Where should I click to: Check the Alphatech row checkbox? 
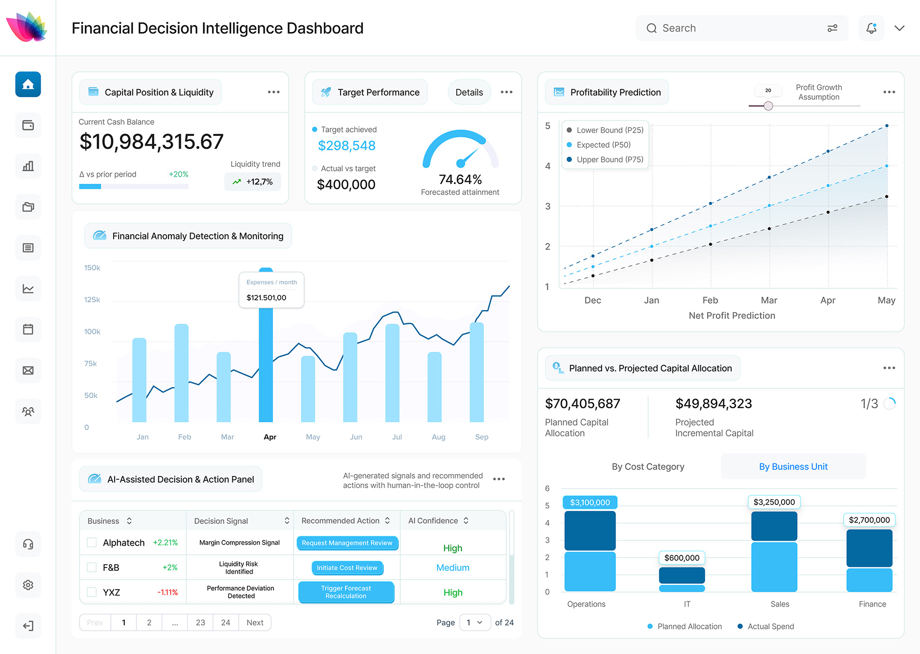(91, 542)
